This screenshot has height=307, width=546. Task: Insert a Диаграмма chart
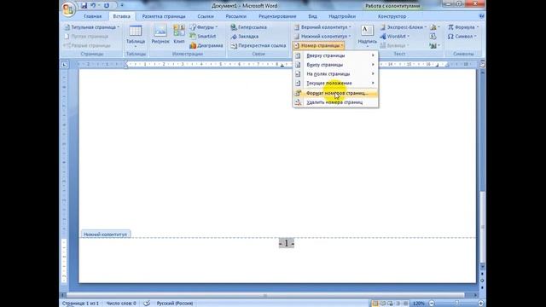point(206,45)
